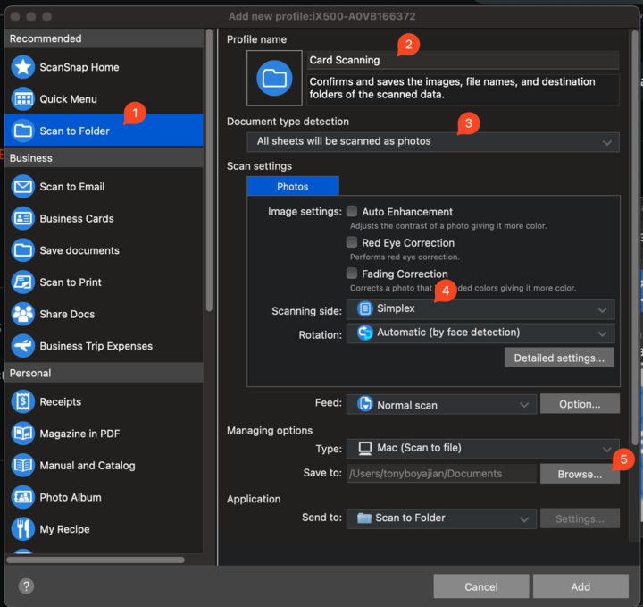643x607 pixels.
Task: Choose the Save documents folder icon
Action: pyautogui.click(x=23, y=250)
